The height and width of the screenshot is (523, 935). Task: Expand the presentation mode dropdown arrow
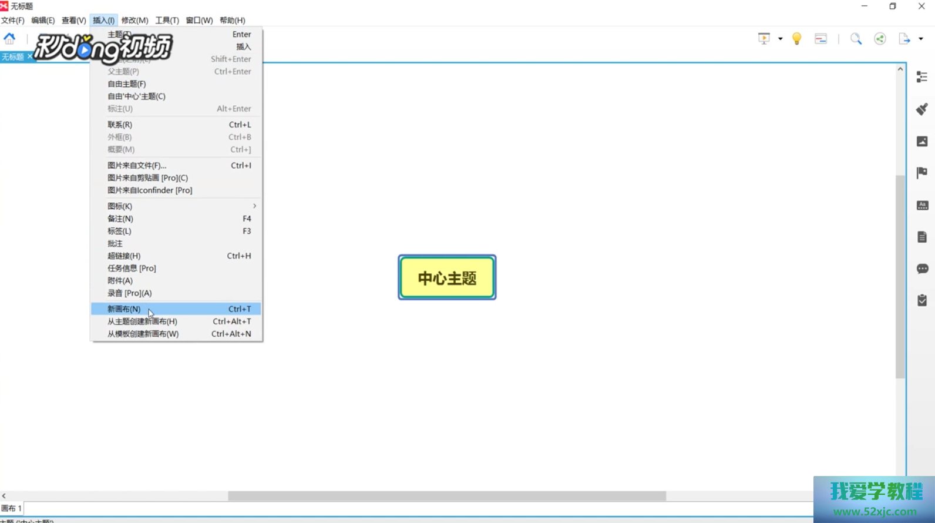[x=780, y=39]
